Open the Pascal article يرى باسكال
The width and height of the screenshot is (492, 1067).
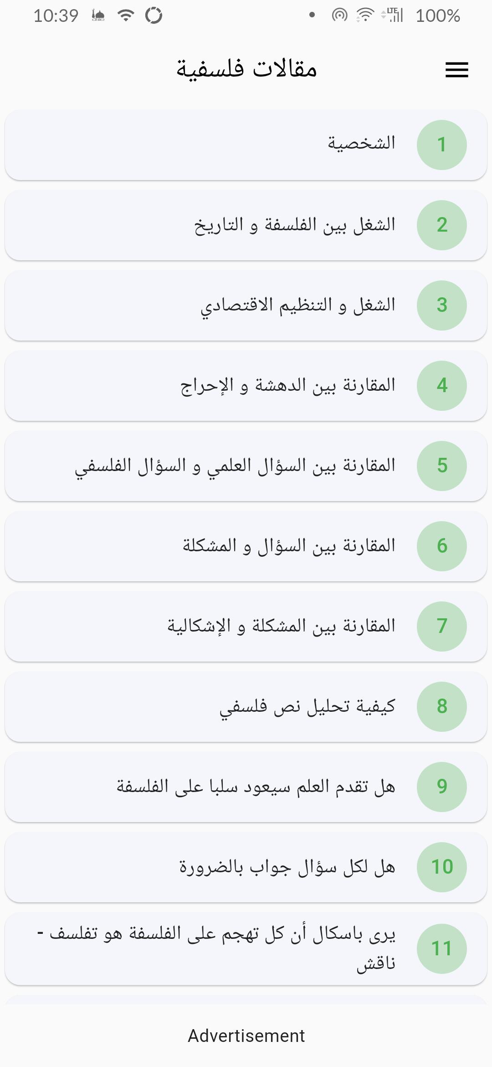(246, 948)
